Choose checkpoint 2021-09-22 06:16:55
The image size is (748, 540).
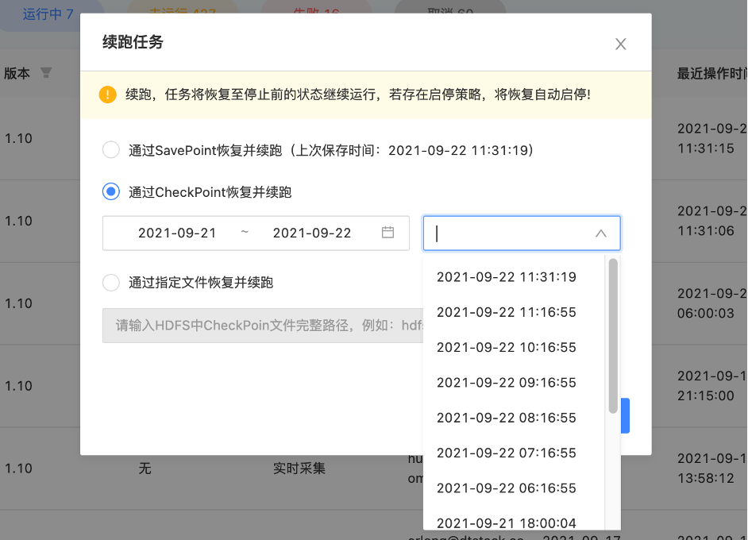515,488
